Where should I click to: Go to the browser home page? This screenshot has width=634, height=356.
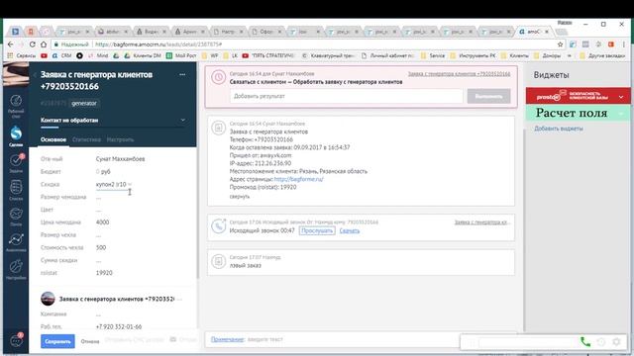pos(44,44)
